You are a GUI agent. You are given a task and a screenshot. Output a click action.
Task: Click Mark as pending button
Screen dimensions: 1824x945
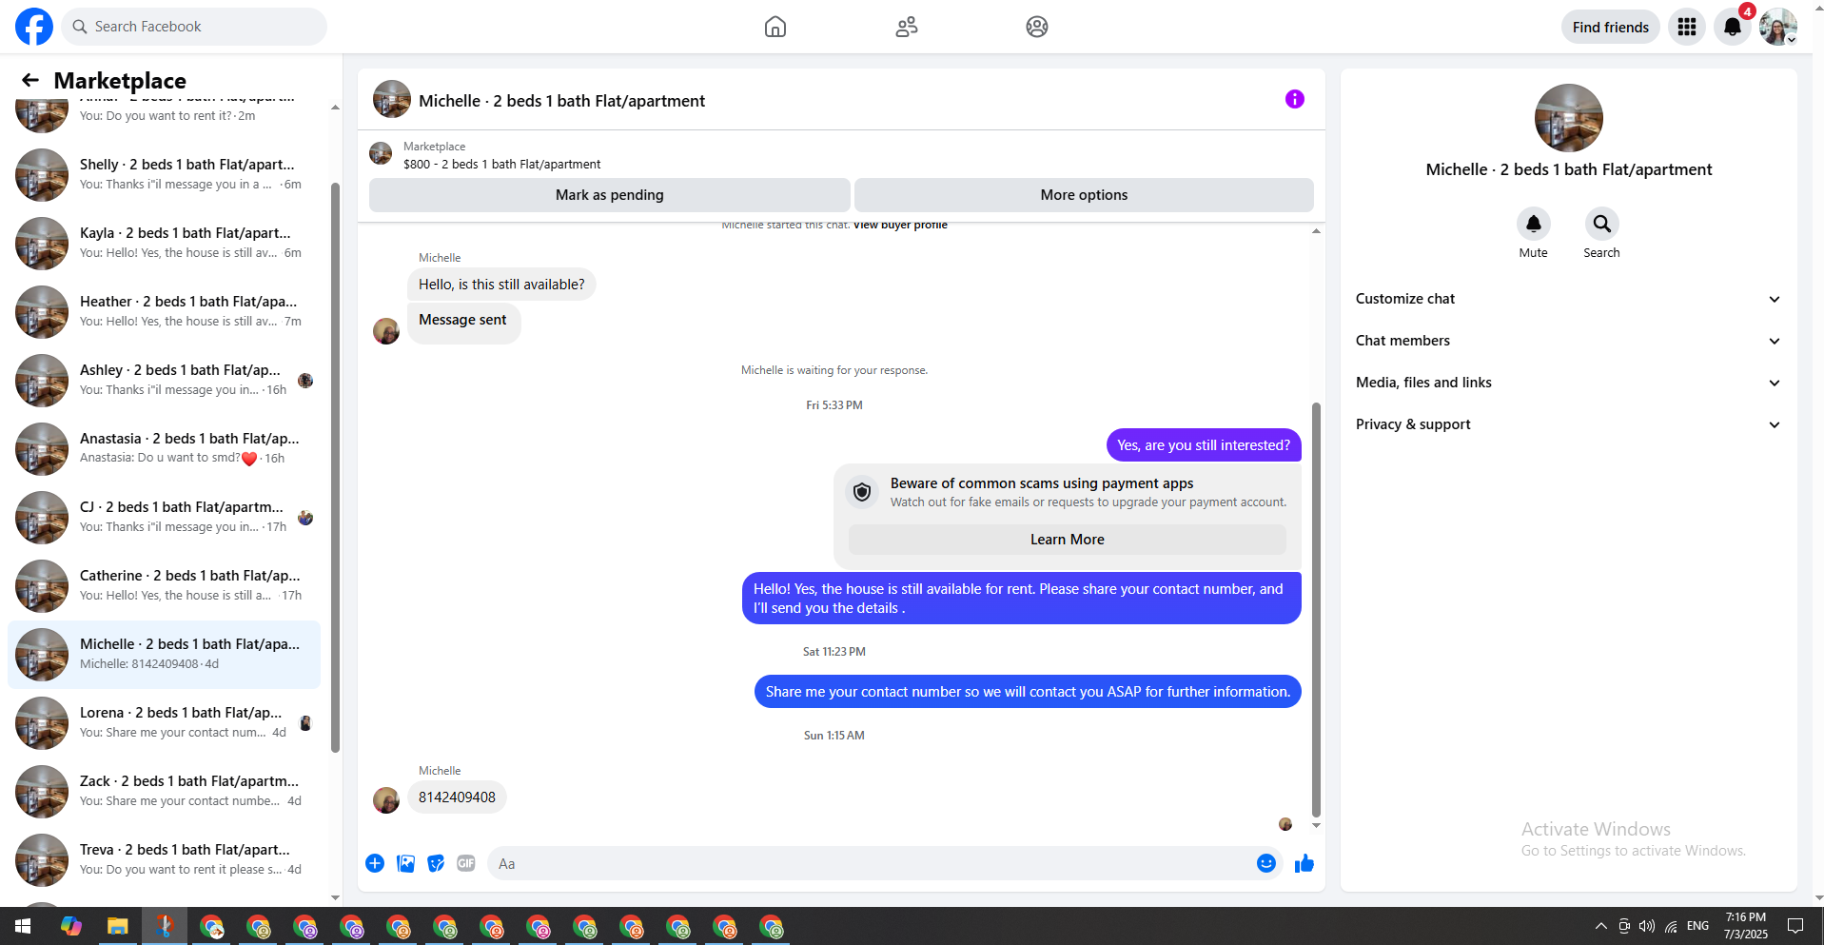[610, 195]
